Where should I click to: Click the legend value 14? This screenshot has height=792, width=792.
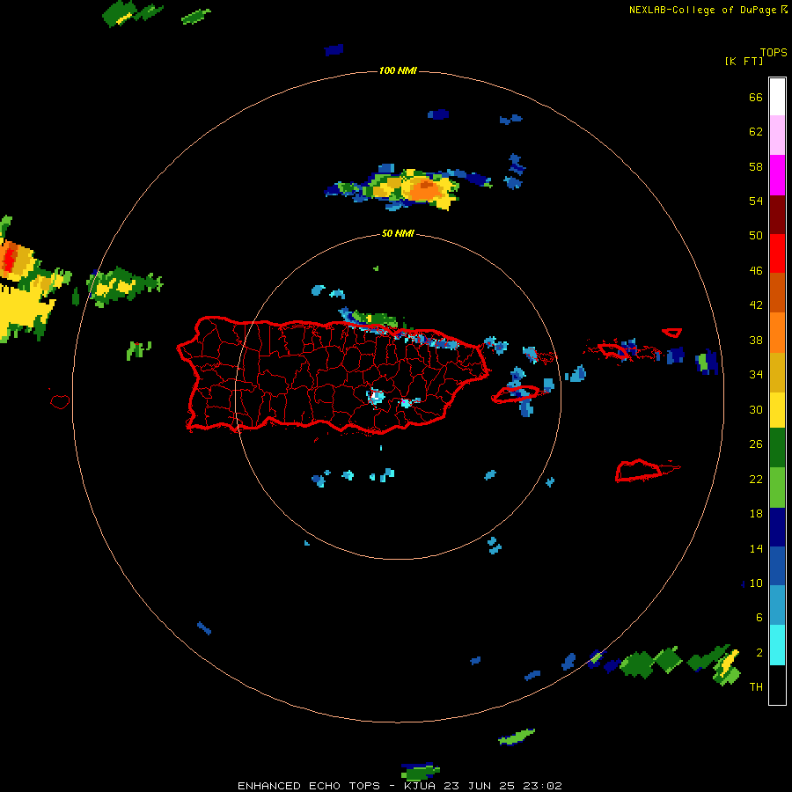(x=756, y=548)
